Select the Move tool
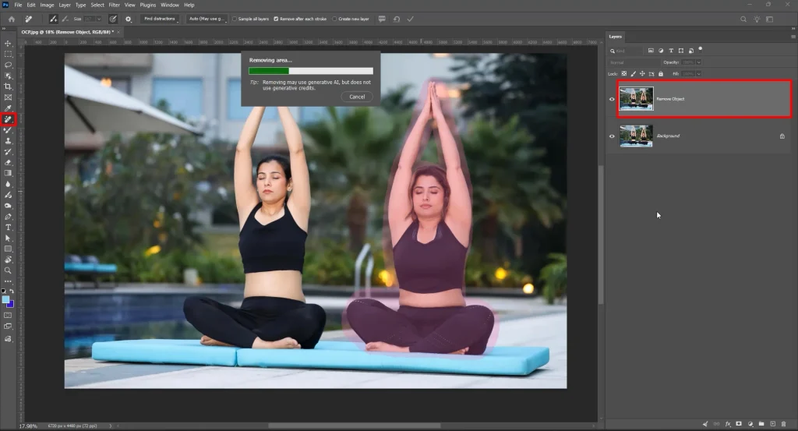 (x=8, y=43)
